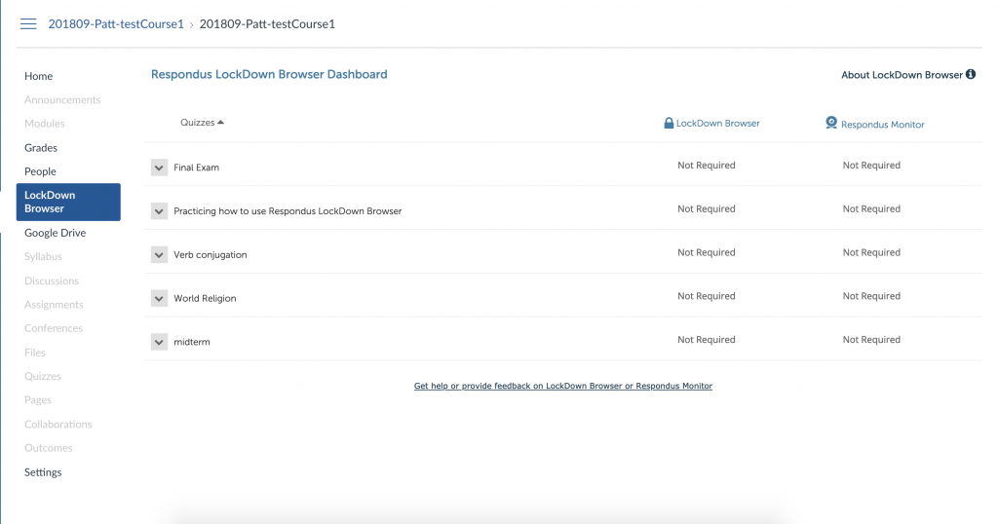Viewport: 998px width, 524px height.
Task: Expand the Verb conjugation quiz menu
Action: (x=160, y=254)
